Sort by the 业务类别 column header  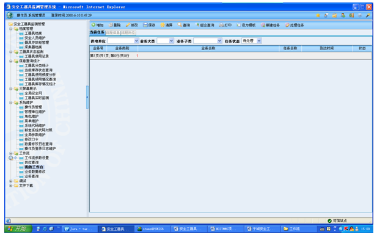[122, 48]
